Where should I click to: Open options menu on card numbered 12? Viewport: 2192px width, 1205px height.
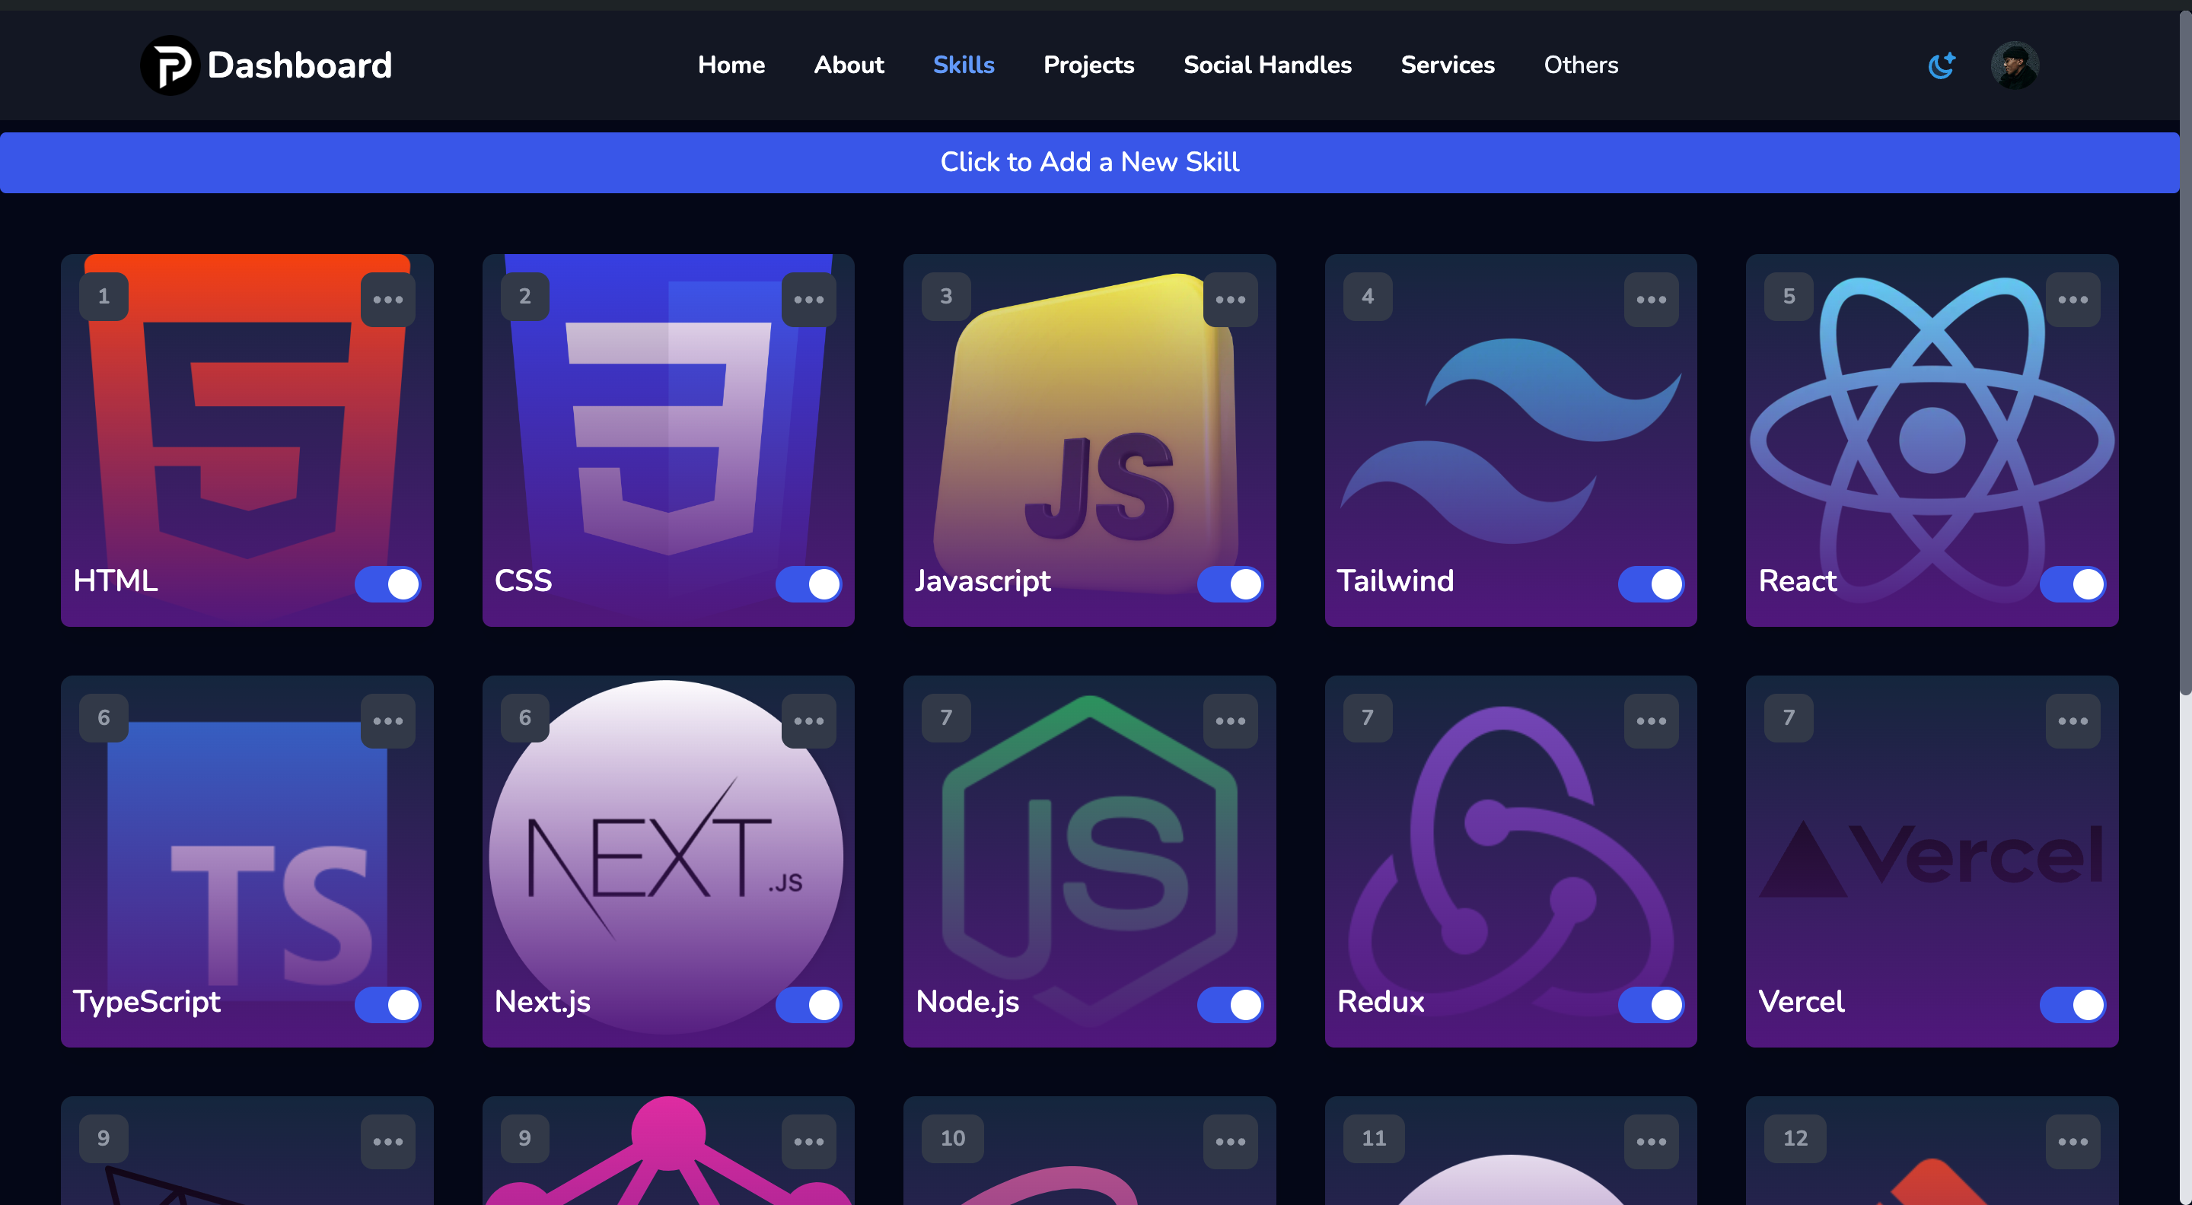pyautogui.click(x=2073, y=1142)
